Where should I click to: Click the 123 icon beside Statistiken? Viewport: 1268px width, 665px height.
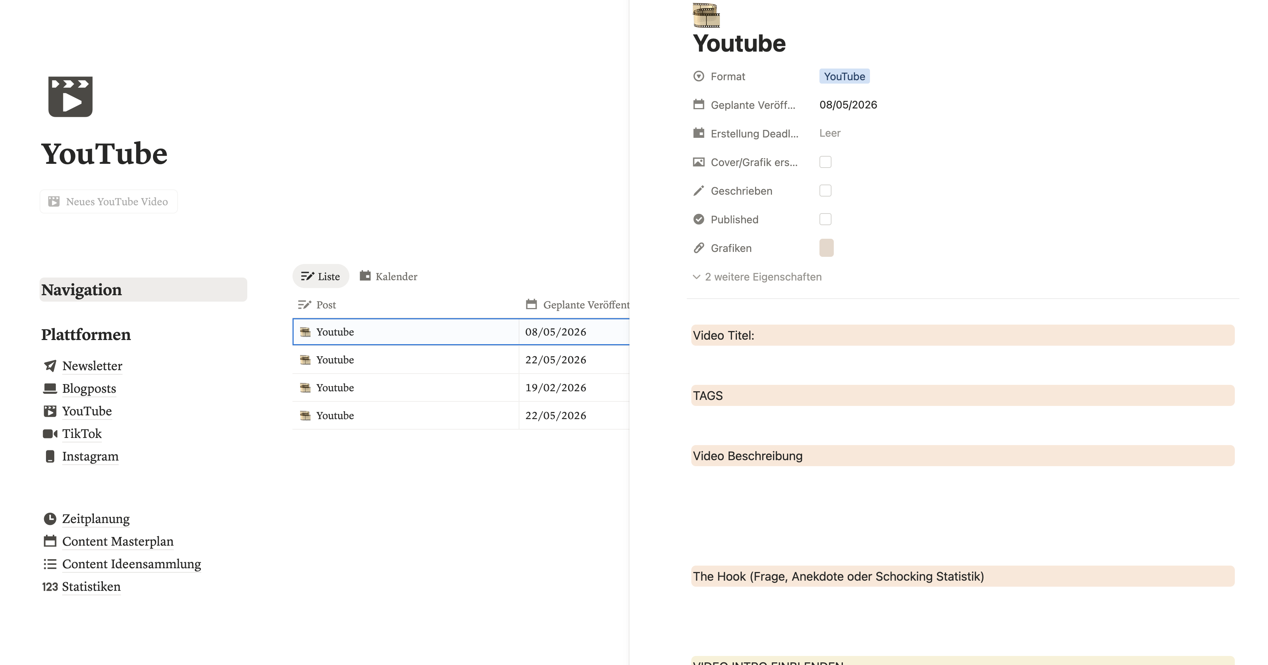click(x=50, y=587)
